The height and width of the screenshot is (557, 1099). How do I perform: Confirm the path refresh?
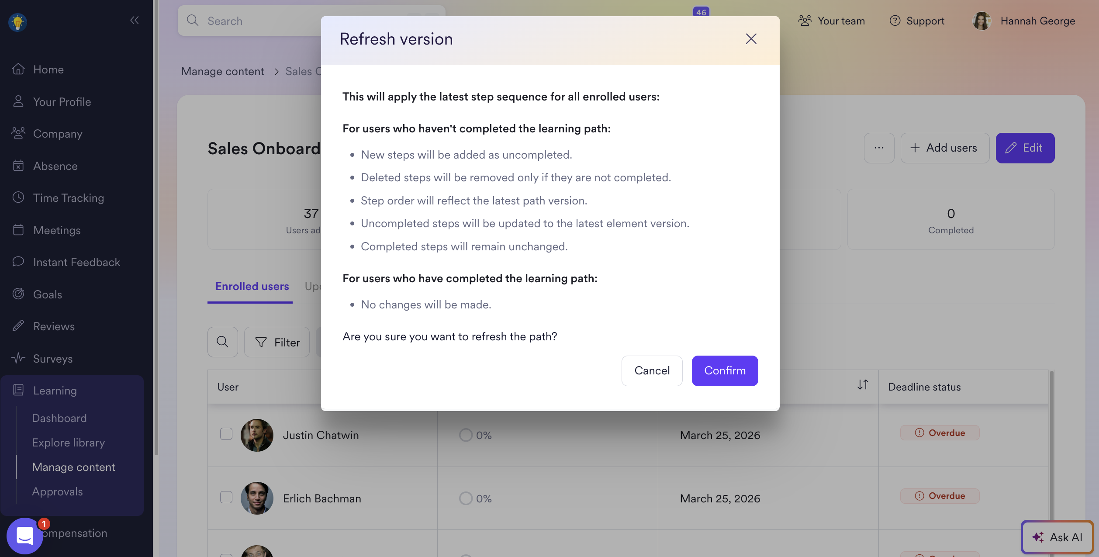(x=725, y=371)
